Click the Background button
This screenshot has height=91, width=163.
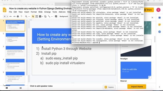(x=64, y=16)
